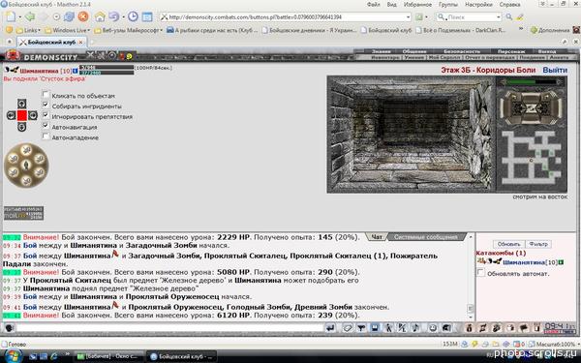Click the clock icon in chat toolbar
This screenshot has width=581, height=363.
(433, 328)
